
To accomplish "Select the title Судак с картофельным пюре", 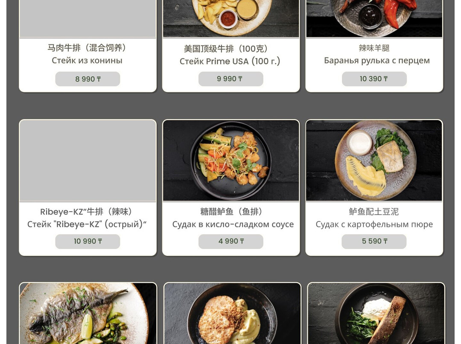I will (x=374, y=224).
